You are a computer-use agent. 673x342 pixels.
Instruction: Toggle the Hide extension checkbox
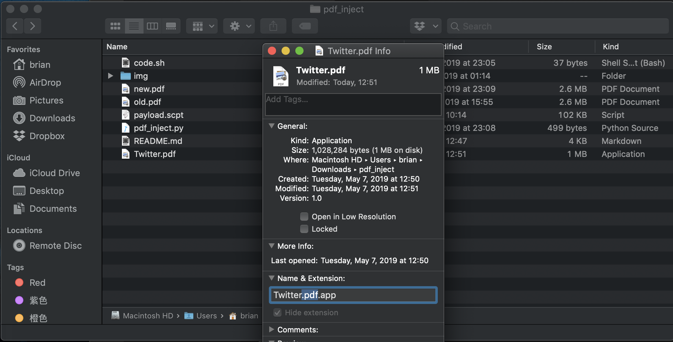[x=277, y=312]
